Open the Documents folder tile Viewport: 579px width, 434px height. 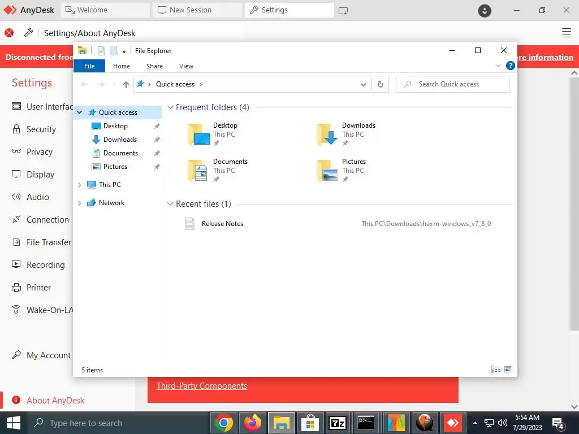(x=217, y=171)
